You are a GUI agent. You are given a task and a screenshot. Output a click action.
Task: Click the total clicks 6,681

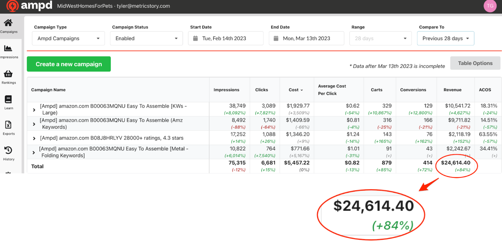tap(269, 163)
